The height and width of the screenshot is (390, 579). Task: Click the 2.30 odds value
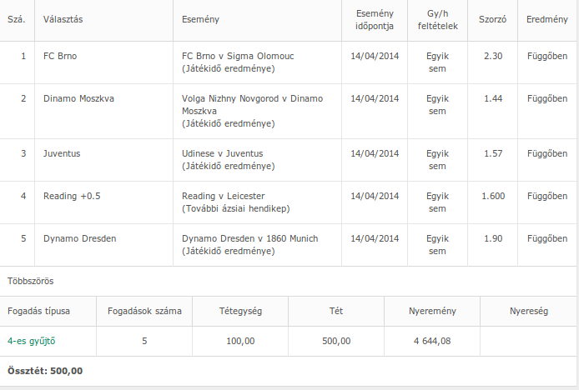(493, 57)
